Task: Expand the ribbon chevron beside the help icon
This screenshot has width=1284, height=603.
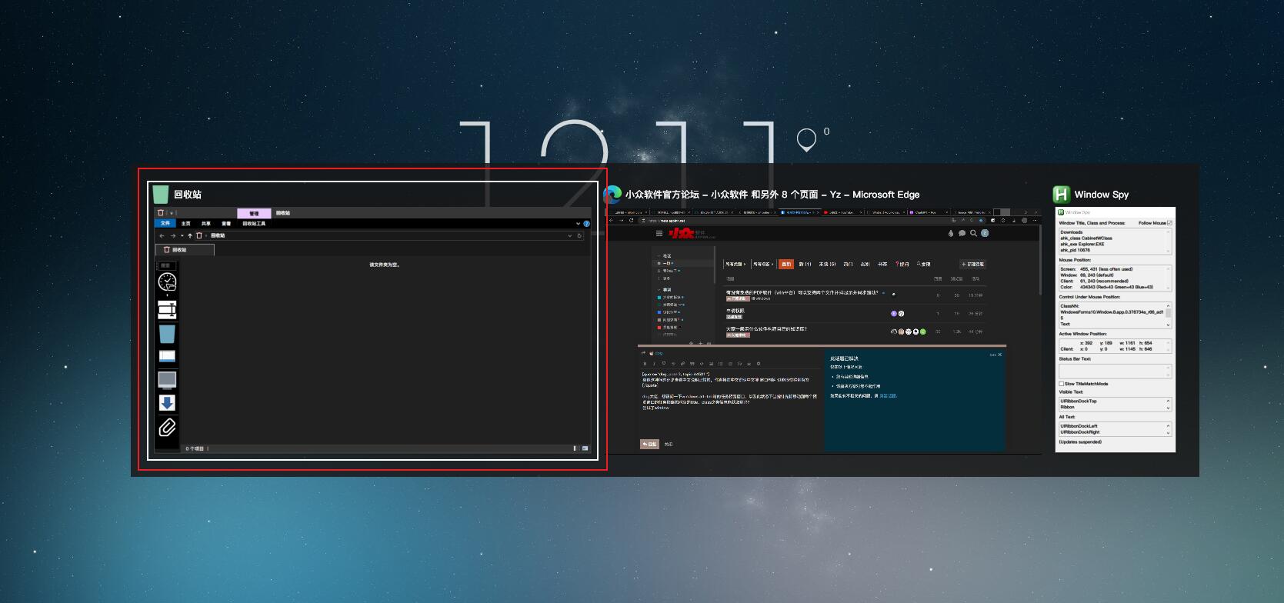Action: pos(578,224)
